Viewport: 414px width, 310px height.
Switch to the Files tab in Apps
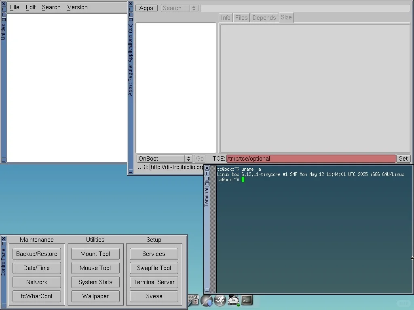coord(241,18)
